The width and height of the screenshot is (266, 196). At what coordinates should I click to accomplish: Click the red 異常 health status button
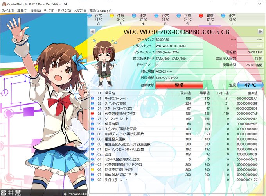[x=179, y=85]
